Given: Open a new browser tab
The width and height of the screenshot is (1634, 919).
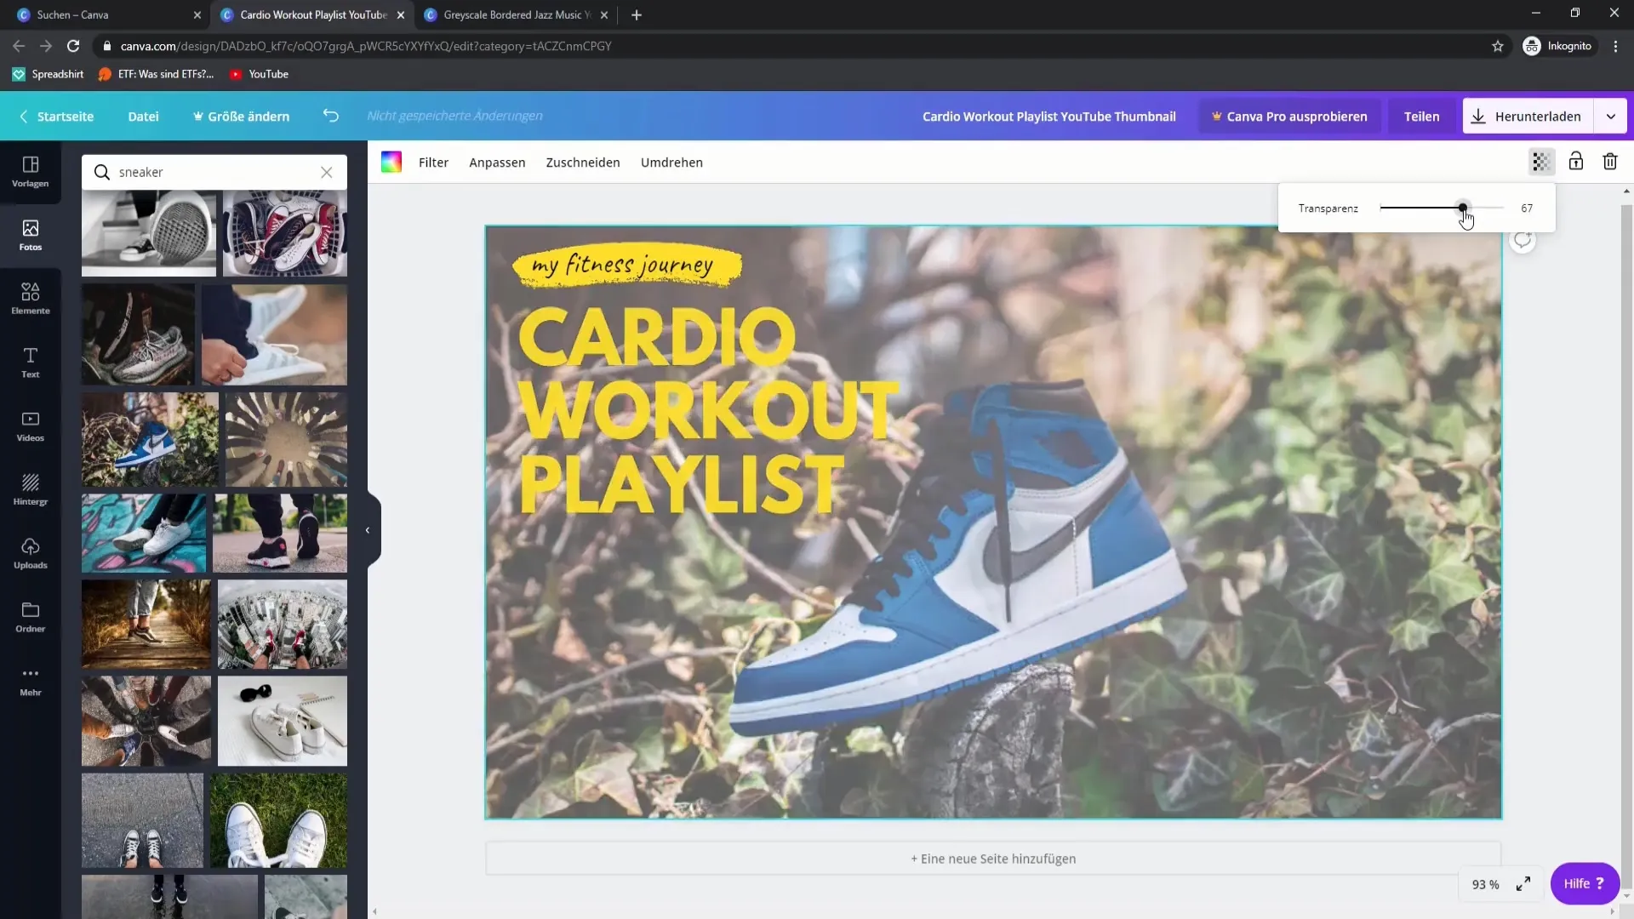Looking at the screenshot, I should (x=637, y=14).
